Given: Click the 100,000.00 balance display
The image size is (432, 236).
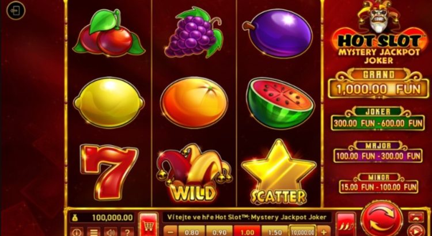Looking at the screenshot, I should [x=102, y=218].
